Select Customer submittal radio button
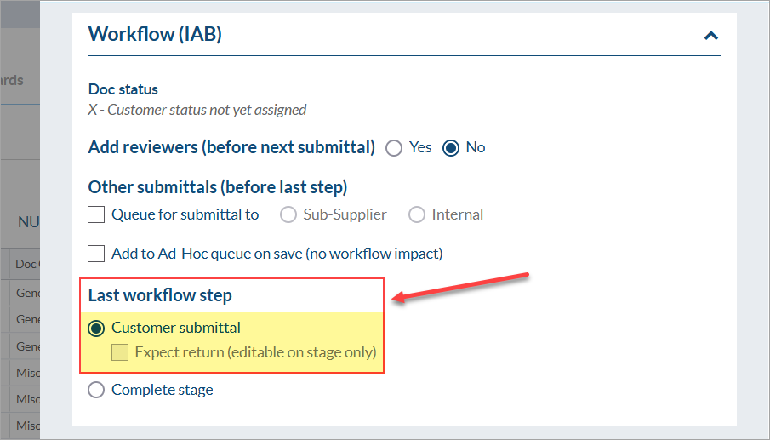Image resolution: width=770 pixels, height=440 pixels. point(96,328)
